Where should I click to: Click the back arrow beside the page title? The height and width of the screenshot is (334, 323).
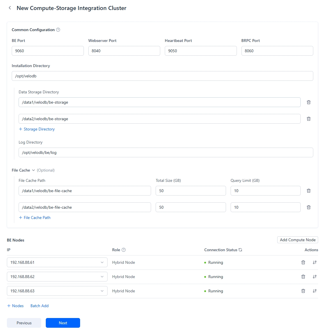point(10,8)
